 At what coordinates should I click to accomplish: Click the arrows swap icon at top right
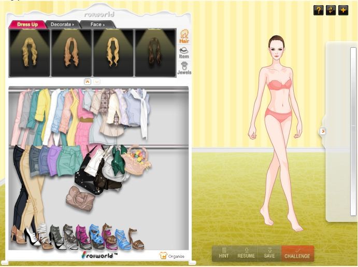click(331, 10)
